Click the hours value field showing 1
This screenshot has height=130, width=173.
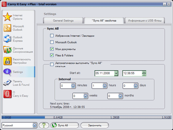97,86
